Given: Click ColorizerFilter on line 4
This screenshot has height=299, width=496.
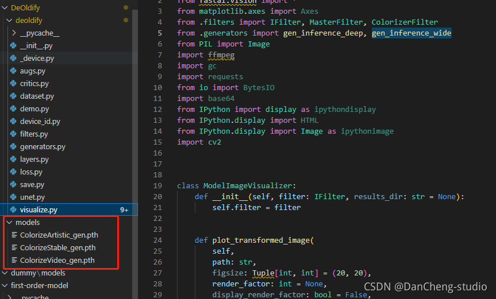Looking at the screenshot, I should point(405,22).
